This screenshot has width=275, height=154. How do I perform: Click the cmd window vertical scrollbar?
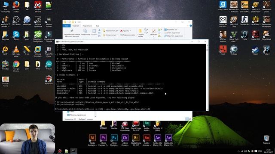pyautogui.click(x=207, y=77)
